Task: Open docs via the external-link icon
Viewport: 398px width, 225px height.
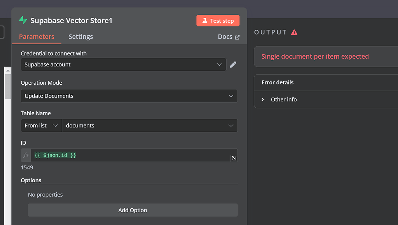Action: click(x=238, y=37)
